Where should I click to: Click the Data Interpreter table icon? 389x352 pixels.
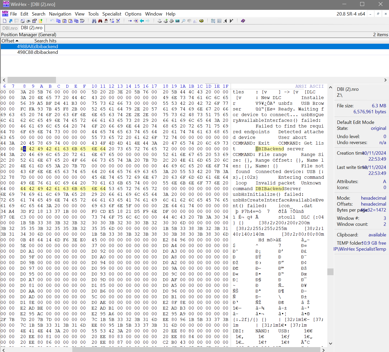[219, 21]
